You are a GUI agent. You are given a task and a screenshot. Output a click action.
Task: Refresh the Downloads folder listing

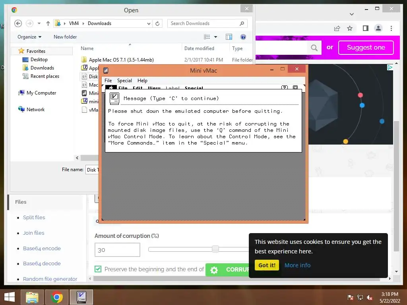157,23
